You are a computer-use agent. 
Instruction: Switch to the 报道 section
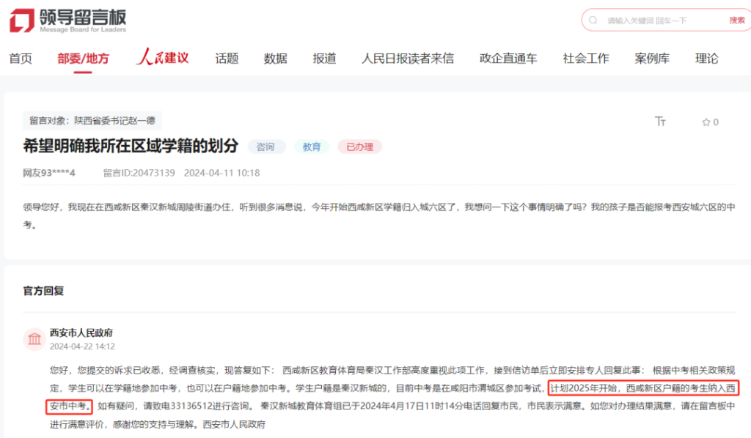tap(324, 59)
